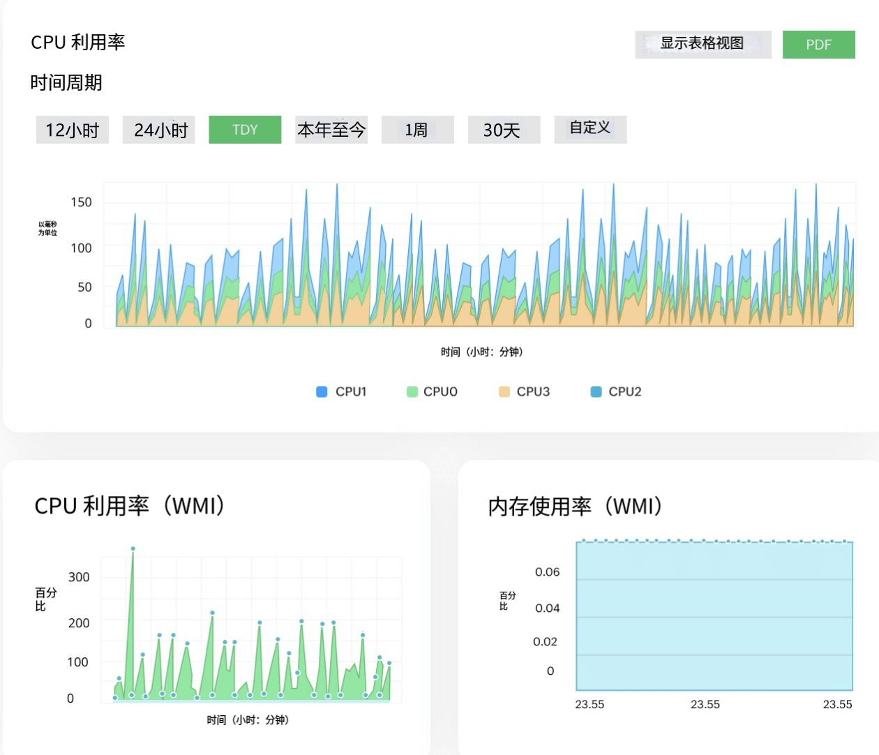This screenshot has width=879, height=755.
Task: Open the 自定义 custom date range picker
Action: (x=590, y=128)
